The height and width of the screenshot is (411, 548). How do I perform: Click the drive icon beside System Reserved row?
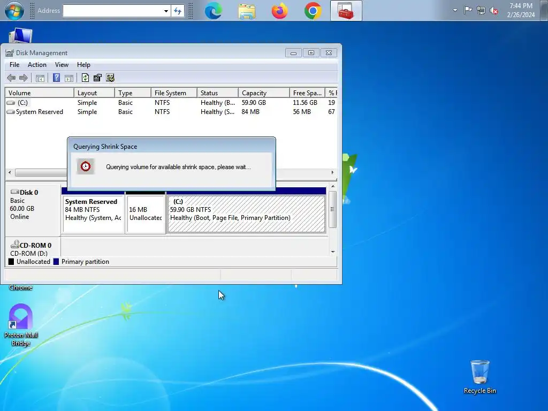[x=11, y=112]
